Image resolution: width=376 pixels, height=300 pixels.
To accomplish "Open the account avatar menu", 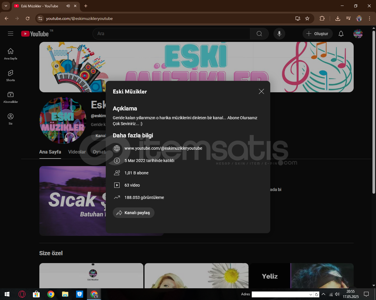I will 358,34.
